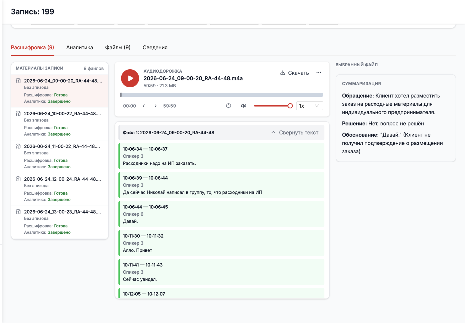Screen dimensions: 465x323
Task: Collapse transcript with Свернуть текст
Action: coord(295,133)
